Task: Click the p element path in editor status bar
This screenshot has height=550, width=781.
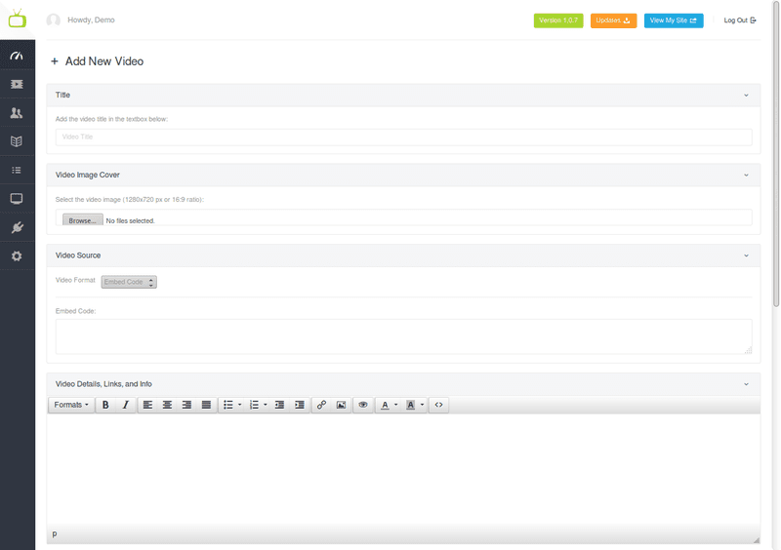Action: pos(55,534)
